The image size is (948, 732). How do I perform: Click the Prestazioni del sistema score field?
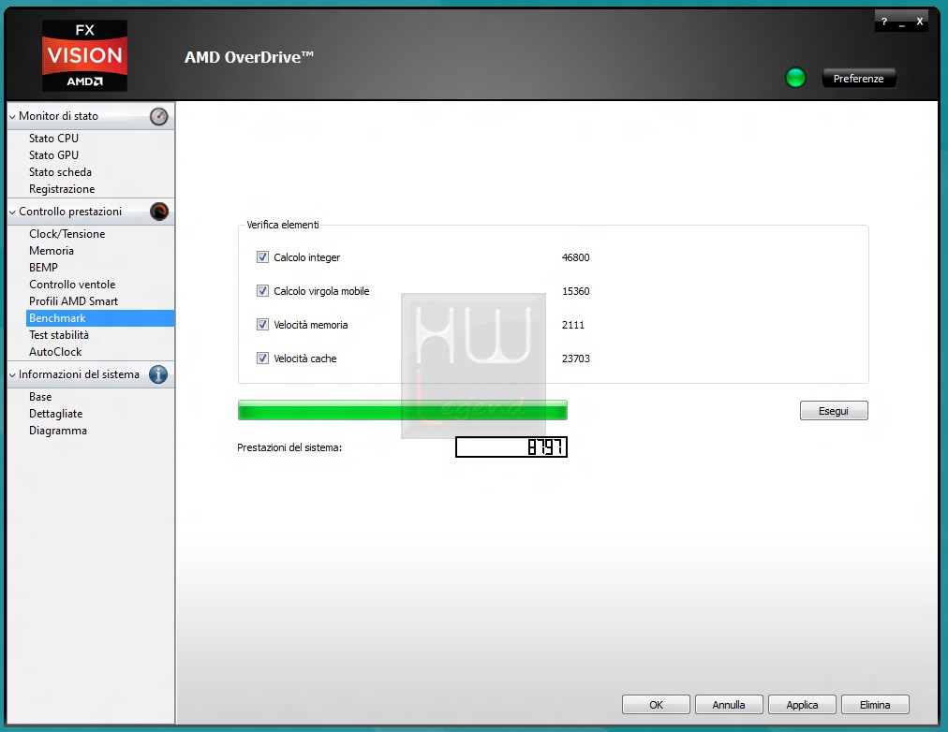click(511, 447)
